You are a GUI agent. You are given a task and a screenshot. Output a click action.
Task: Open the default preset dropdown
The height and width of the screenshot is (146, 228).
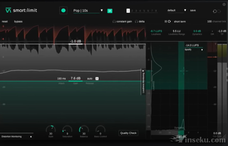[x=177, y=10]
